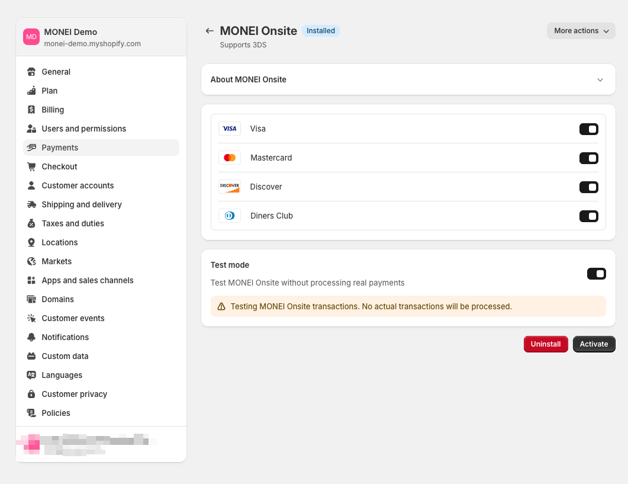Open Markets settings
This screenshot has height=484, width=628.
[x=101, y=261]
